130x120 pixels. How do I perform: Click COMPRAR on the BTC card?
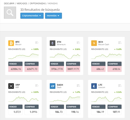click(32, 64)
